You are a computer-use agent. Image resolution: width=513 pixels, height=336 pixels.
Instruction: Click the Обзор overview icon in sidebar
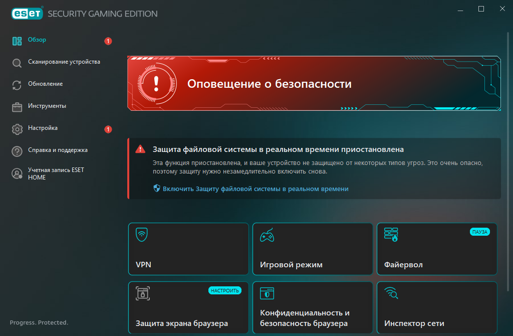17,41
